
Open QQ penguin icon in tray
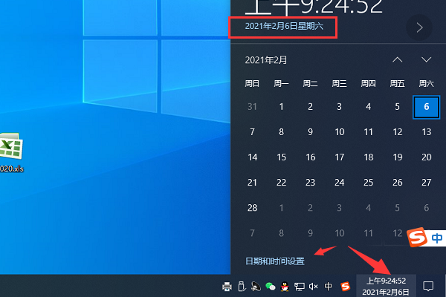pyautogui.click(x=285, y=287)
